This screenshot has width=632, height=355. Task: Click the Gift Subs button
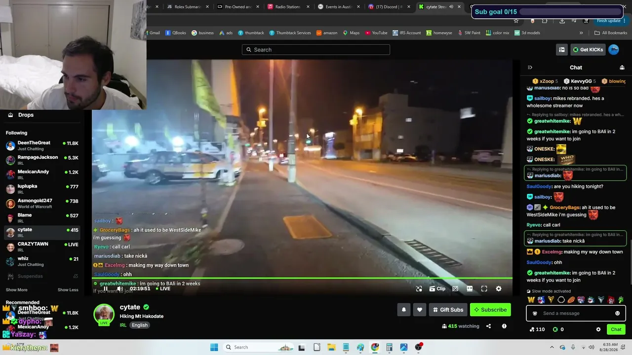pyautogui.click(x=448, y=310)
